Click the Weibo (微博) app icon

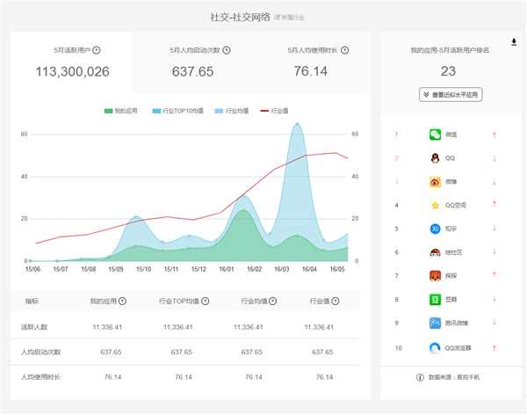point(435,182)
